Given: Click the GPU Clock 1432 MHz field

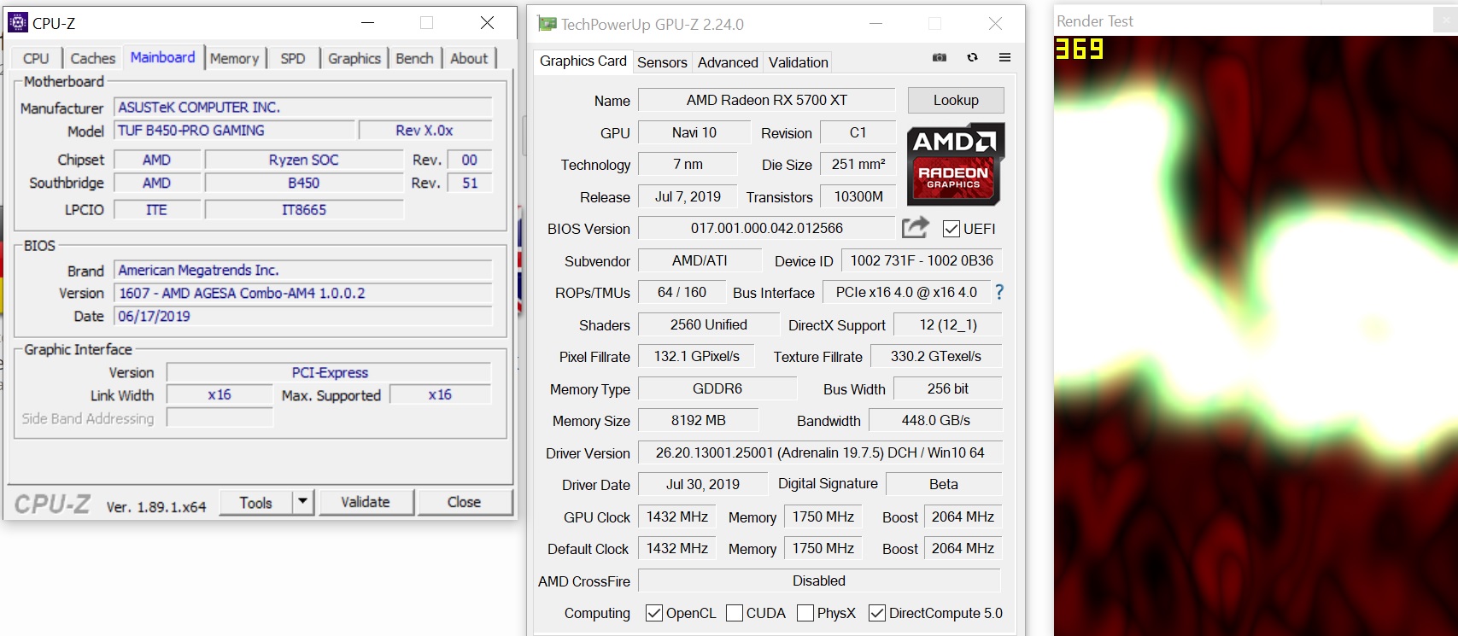Looking at the screenshot, I should pyautogui.click(x=677, y=516).
